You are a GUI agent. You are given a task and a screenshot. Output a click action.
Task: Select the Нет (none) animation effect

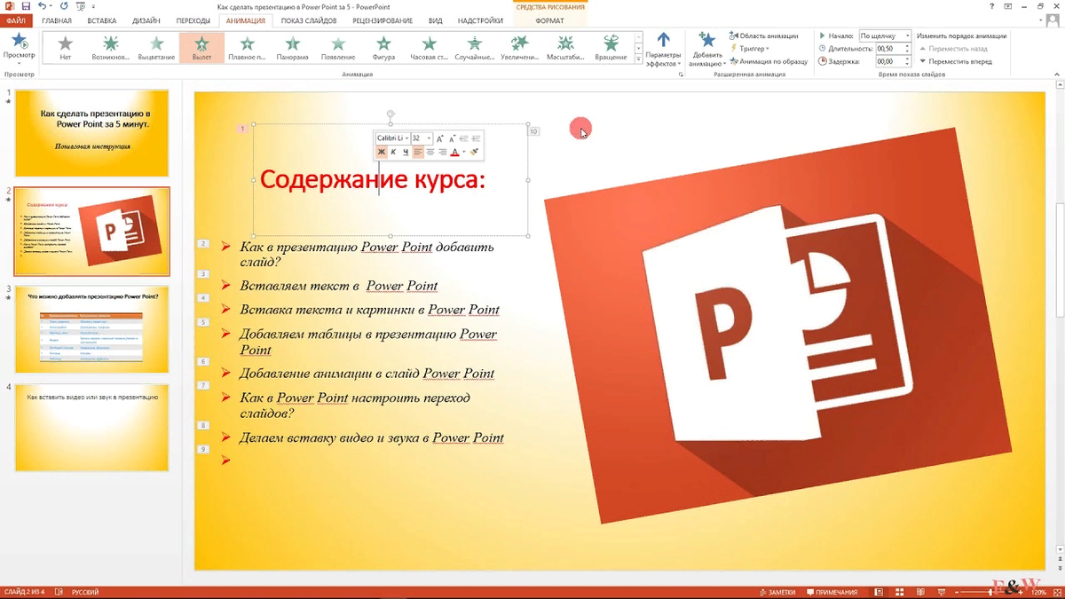[65, 47]
